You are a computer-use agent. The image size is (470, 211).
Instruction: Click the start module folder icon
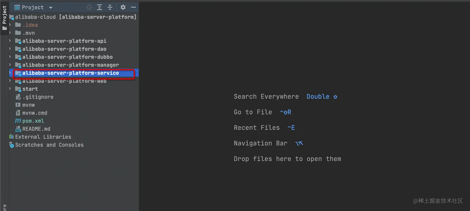tap(18, 89)
